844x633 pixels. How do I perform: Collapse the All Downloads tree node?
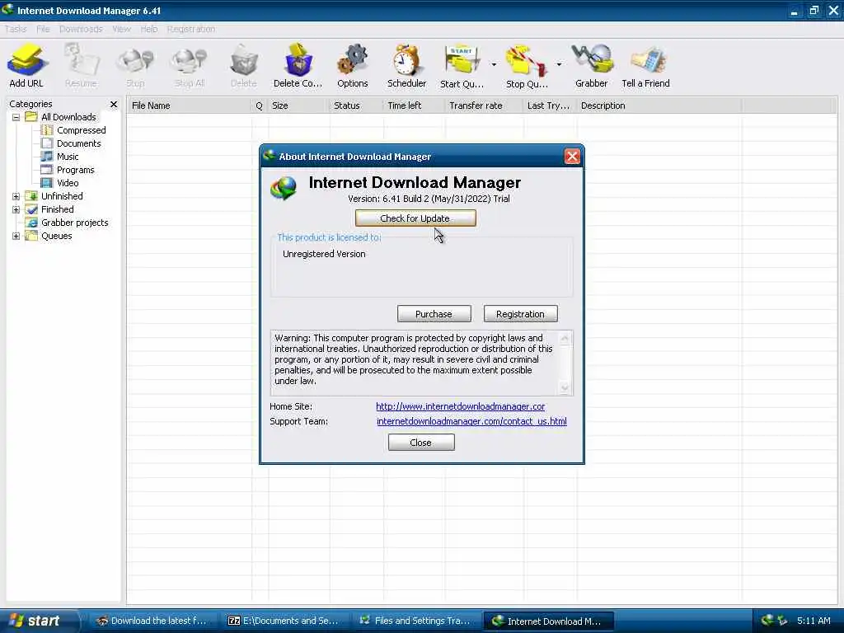click(x=16, y=117)
